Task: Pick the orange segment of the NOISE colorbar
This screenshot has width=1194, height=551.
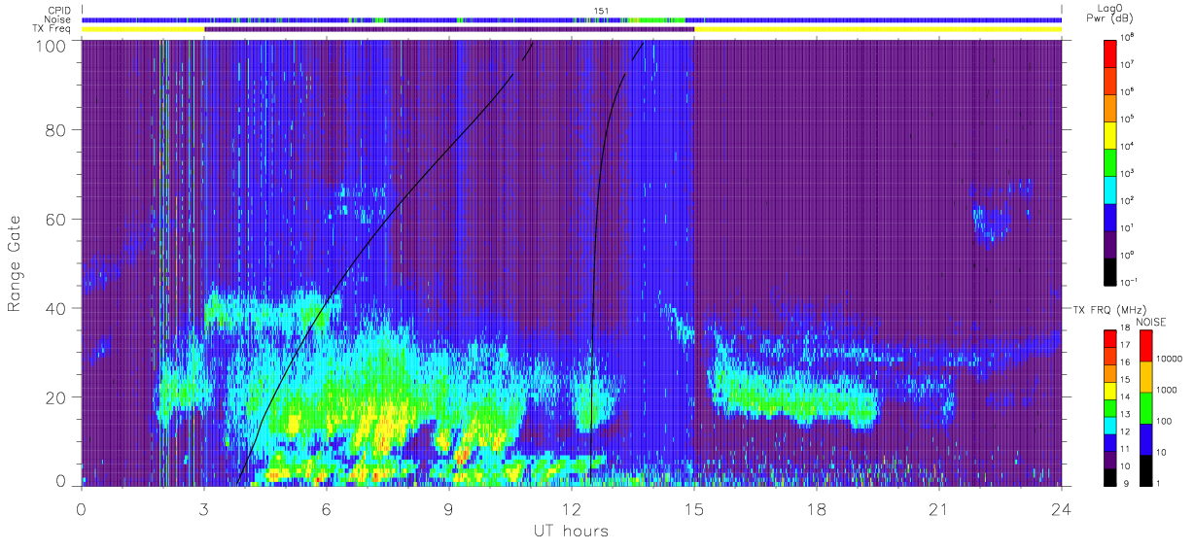Action: click(x=1144, y=376)
